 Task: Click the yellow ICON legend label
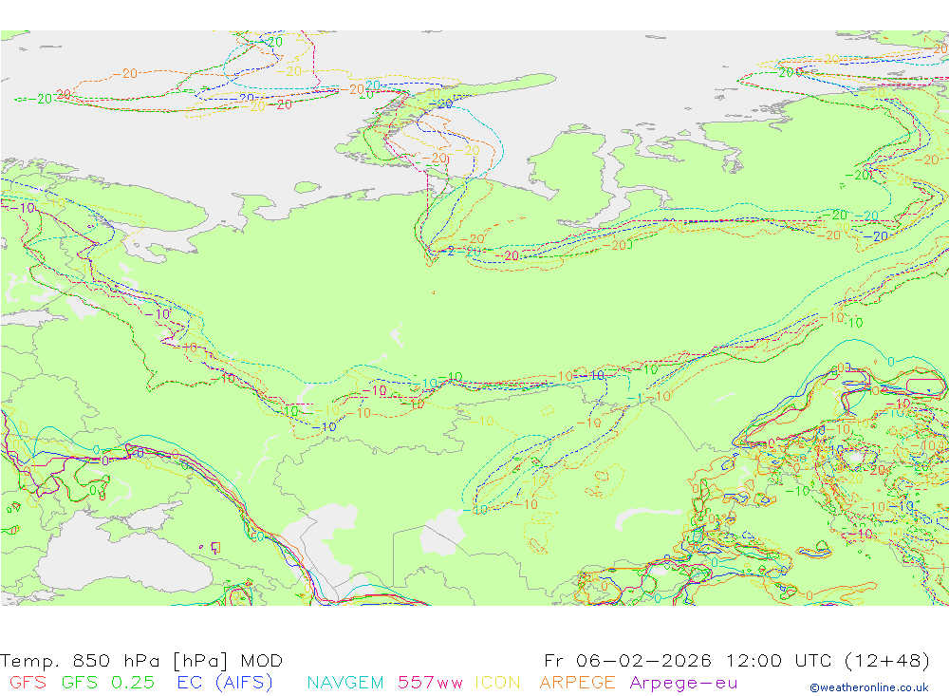pos(497,683)
